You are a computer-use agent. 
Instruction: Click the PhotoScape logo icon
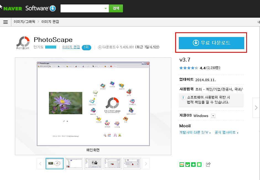pyautogui.click(x=23, y=43)
